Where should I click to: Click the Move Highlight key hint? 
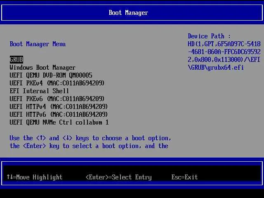[x=35, y=177]
